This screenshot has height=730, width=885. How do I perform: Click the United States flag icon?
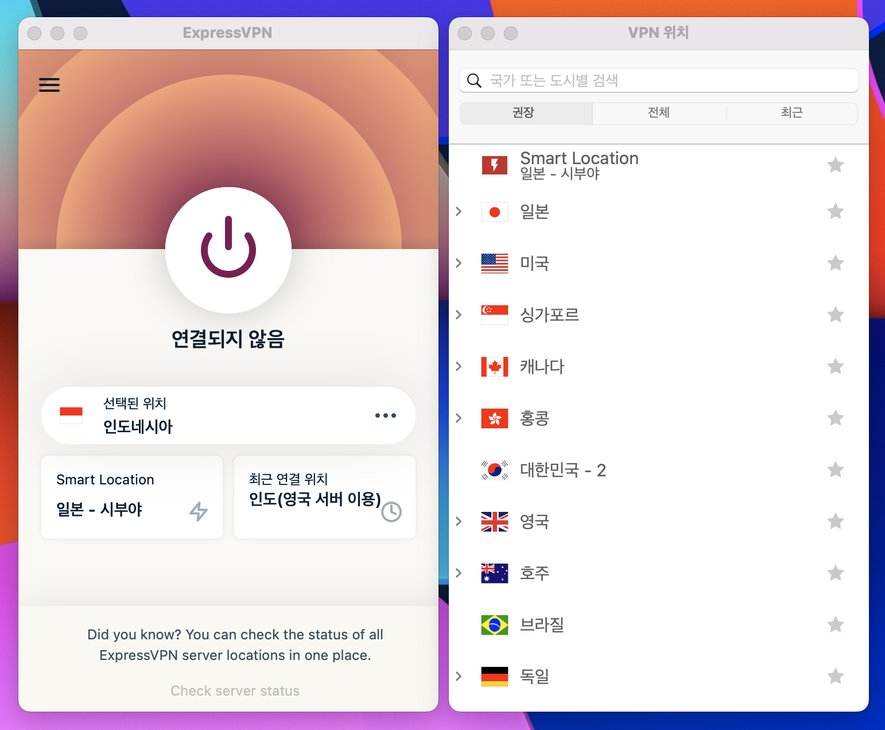point(495,263)
